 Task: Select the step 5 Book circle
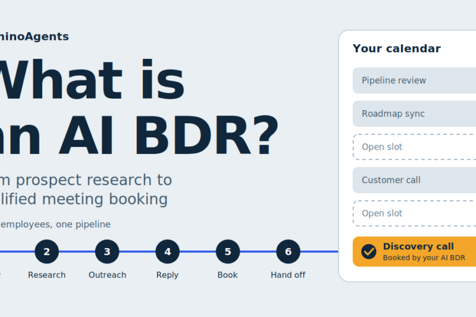click(228, 252)
